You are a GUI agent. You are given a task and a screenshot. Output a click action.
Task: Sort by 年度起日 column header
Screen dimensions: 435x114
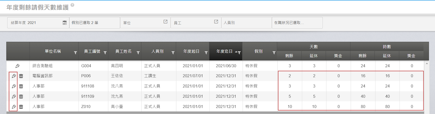pyautogui.click(x=191, y=51)
